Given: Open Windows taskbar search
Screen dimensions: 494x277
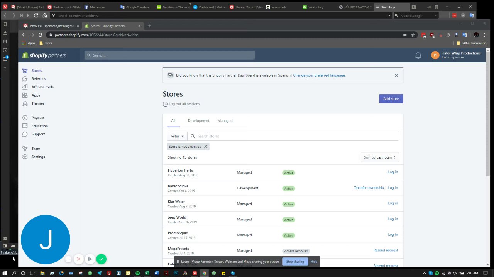Looking at the screenshot, I should pyautogui.click(x=14, y=273).
